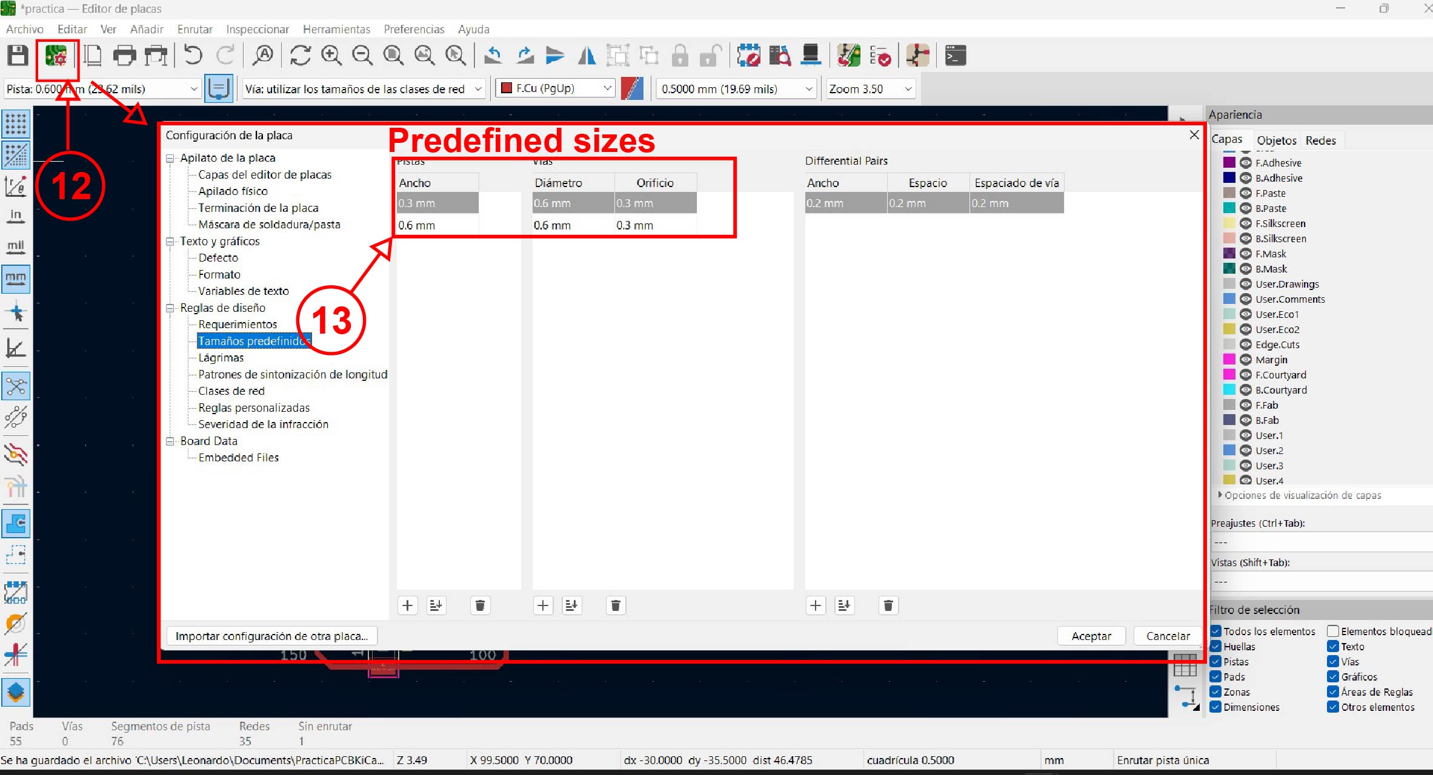Click trash icon under Differential Pairs
Screen dimensions: 1433x775
pos(888,605)
